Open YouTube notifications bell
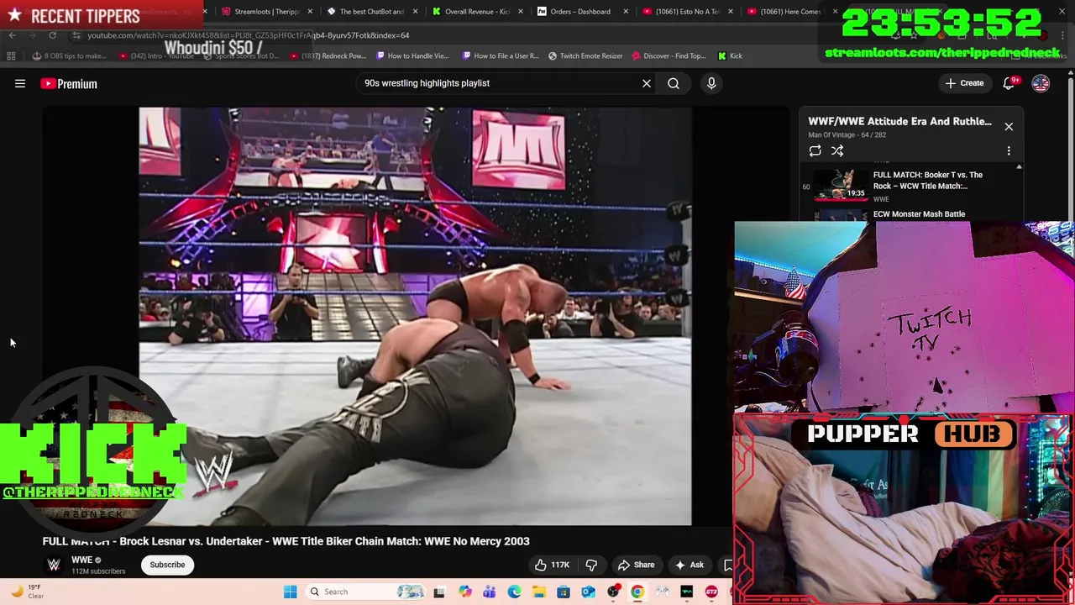The width and height of the screenshot is (1075, 605). coord(1009,83)
